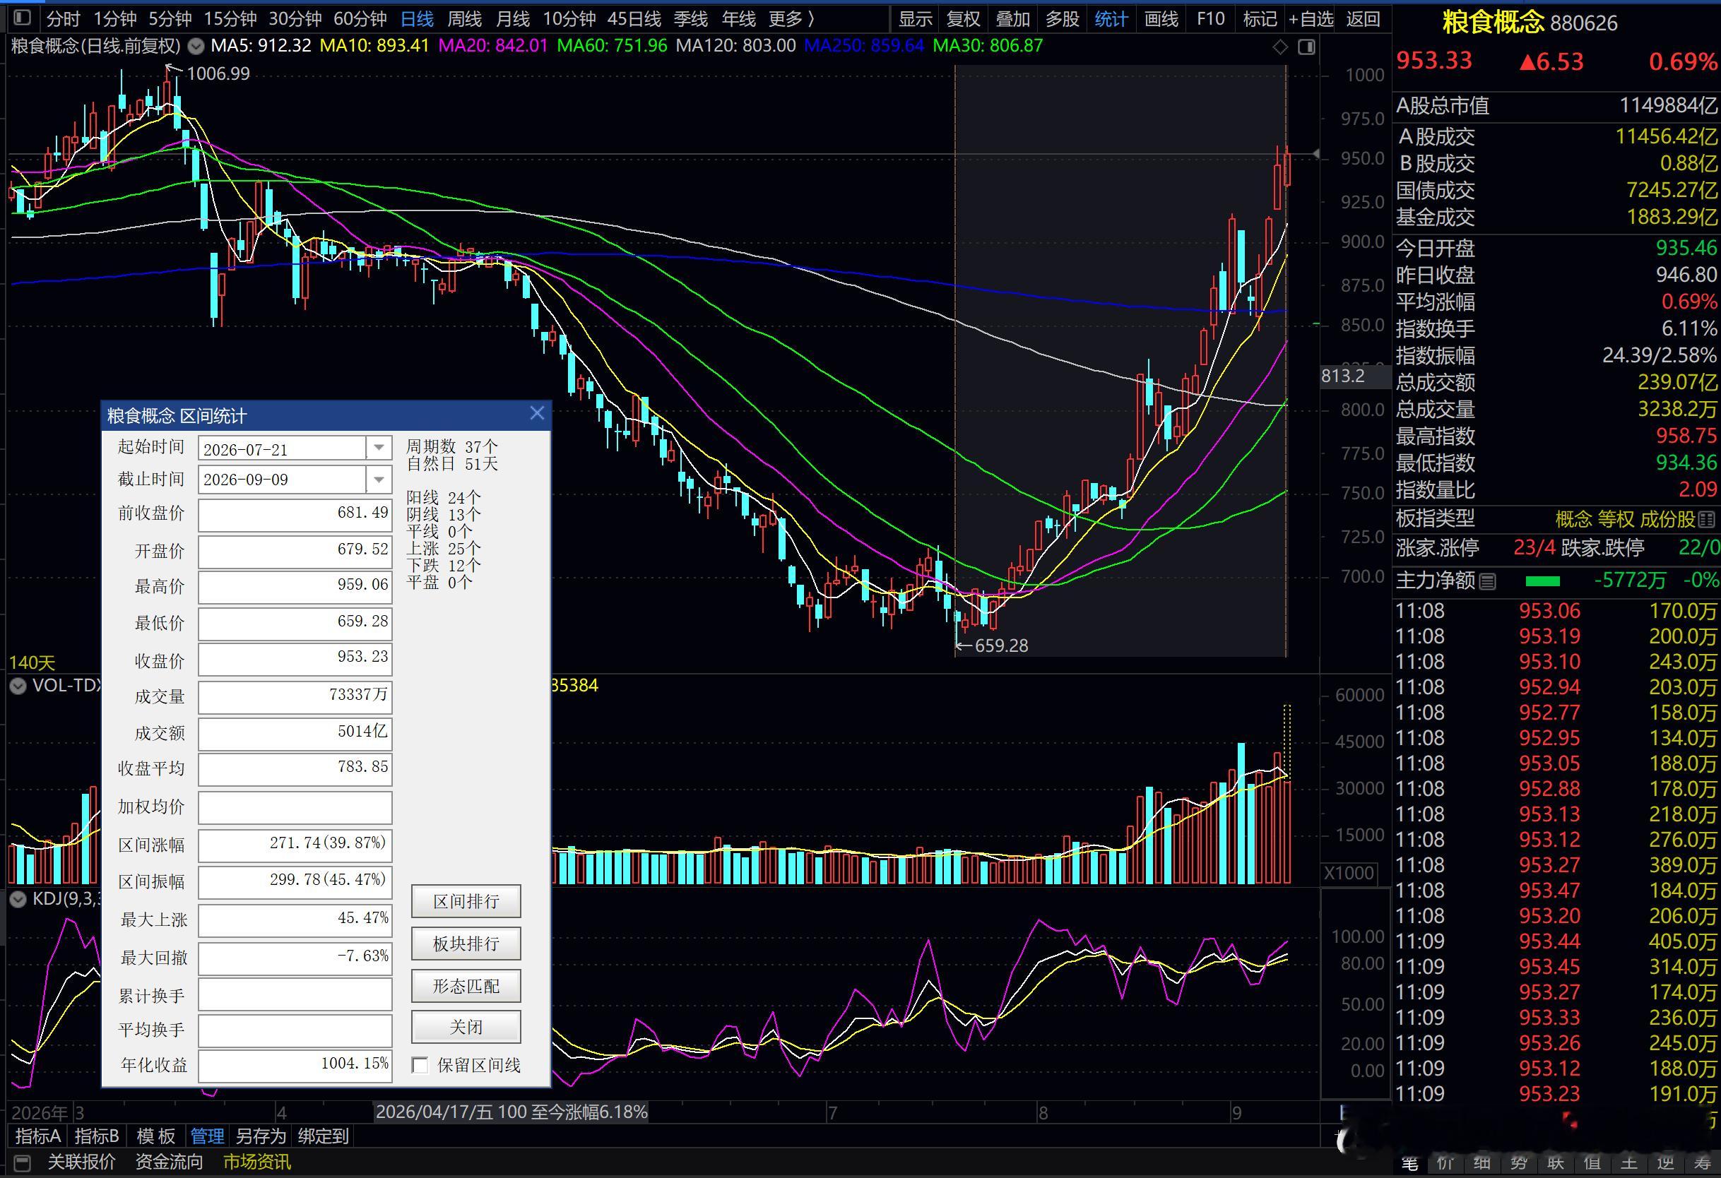1721x1178 pixels.
Task: Switch to 1分钟 chart period
Action: point(114,18)
